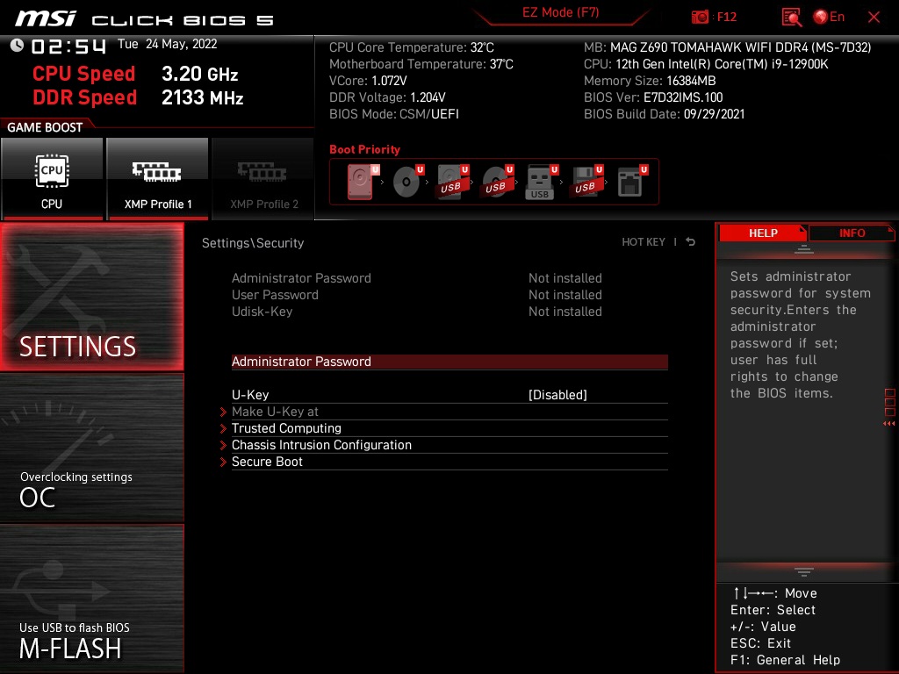Viewport: 899px width, 674px height.
Task: Toggle the CPU Game Boost button
Action: (x=52, y=179)
